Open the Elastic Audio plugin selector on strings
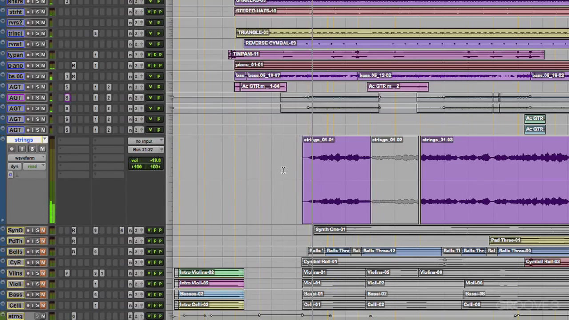The width and height of the screenshot is (569, 320). pos(11,175)
